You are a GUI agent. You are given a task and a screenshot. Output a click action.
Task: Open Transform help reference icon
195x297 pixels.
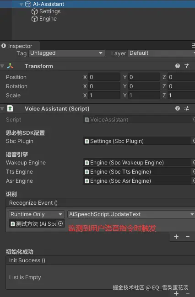178,66
